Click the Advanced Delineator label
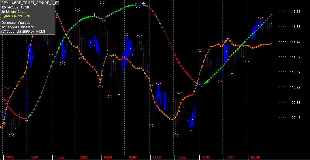The height and width of the screenshot is (160, 310). coord(17,27)
